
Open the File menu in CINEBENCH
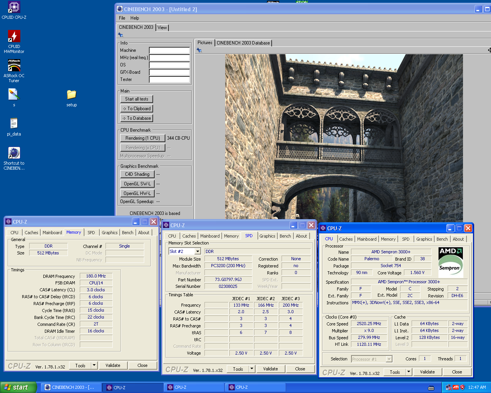(x=122, y=18)
